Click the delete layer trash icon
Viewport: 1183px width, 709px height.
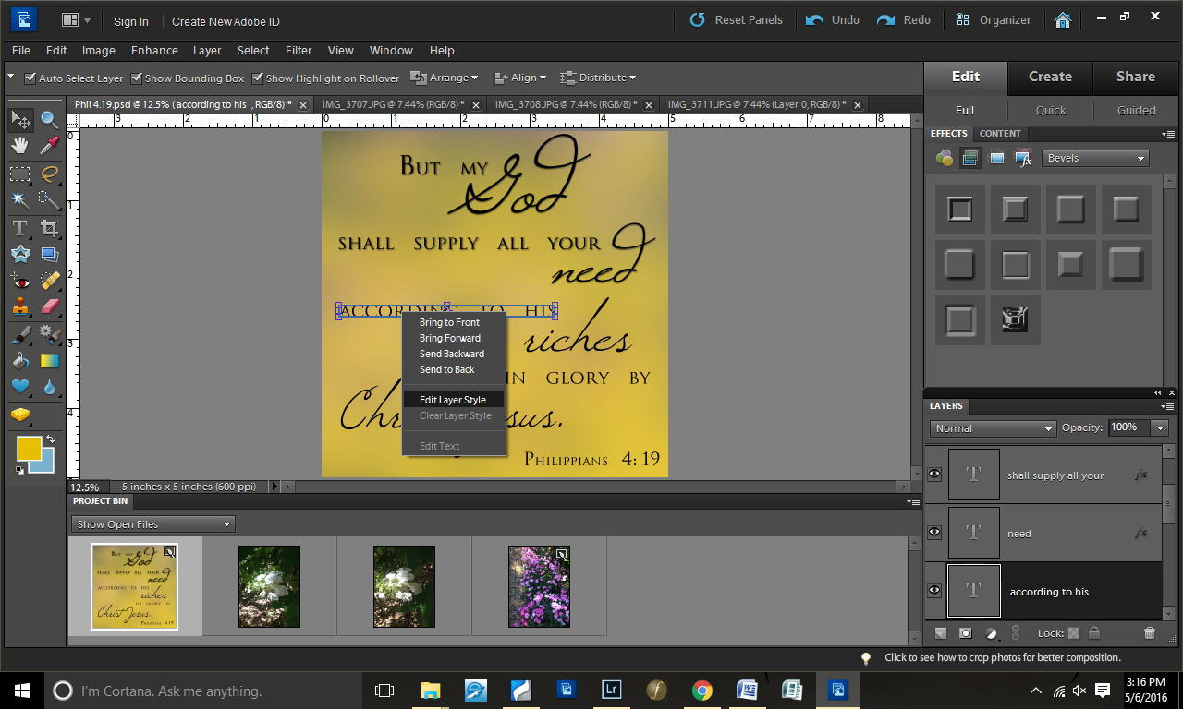[x=1150, y=633]
